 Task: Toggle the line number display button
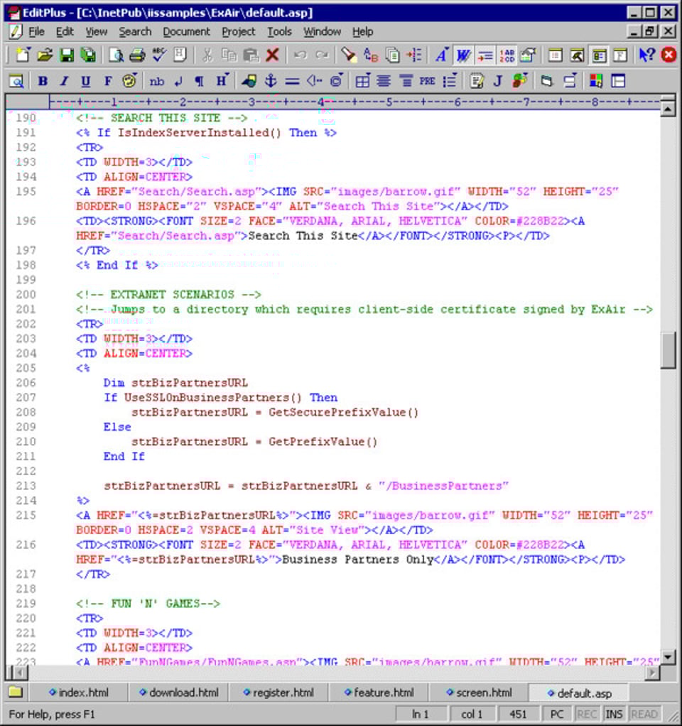click(507, 55)
